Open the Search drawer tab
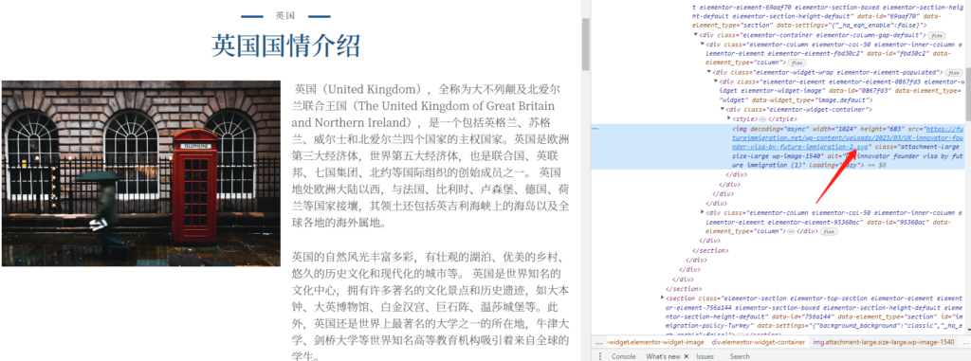971x361 pixels. tap(740, 356)
